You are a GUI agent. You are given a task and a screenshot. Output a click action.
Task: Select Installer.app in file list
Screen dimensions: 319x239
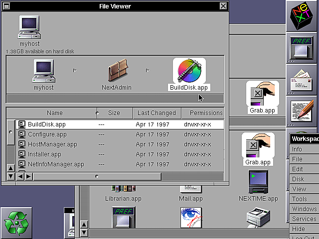coord(120,154)
